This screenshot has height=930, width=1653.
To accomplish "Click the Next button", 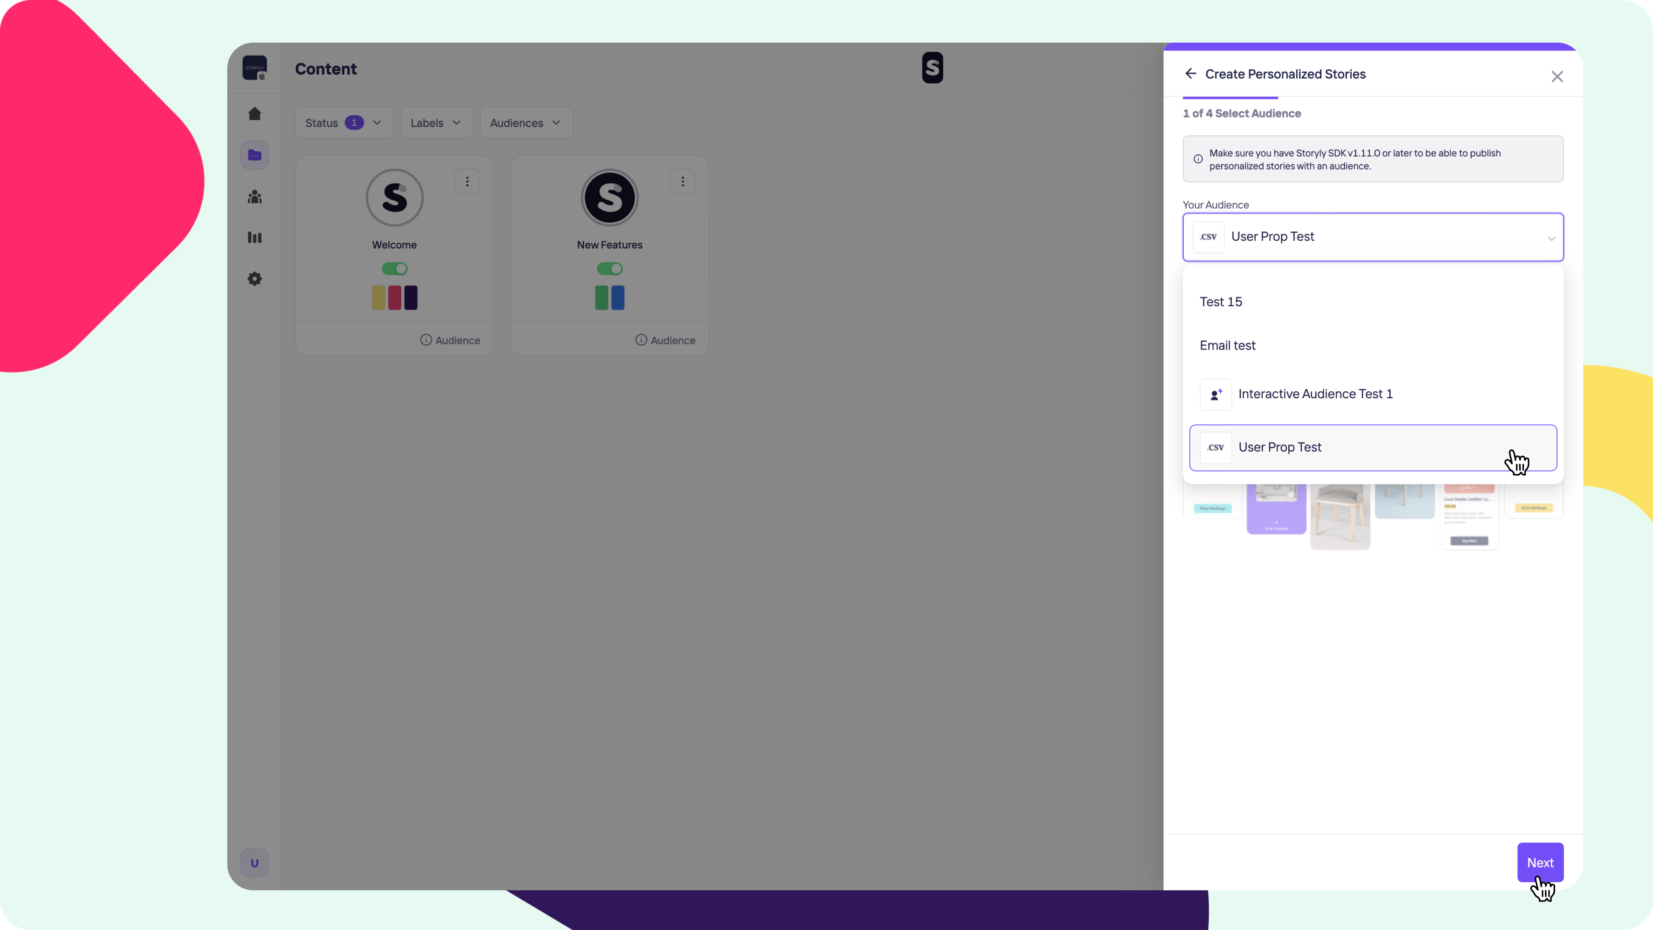I will (x=1539, y=862).
